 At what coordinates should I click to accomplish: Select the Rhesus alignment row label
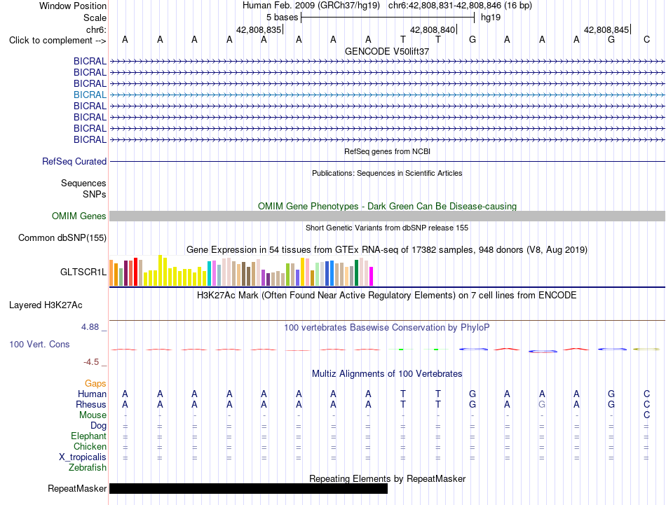(91, 404)
